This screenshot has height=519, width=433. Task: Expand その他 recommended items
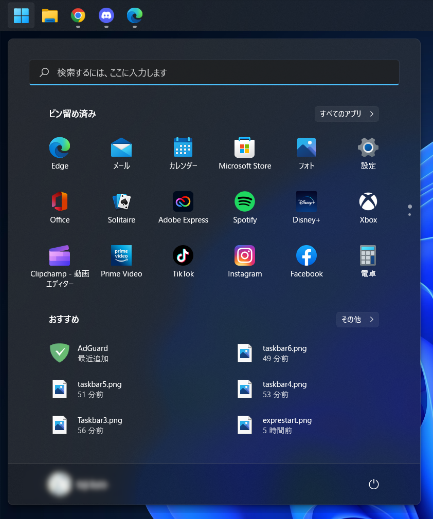(x=357, y=320)
